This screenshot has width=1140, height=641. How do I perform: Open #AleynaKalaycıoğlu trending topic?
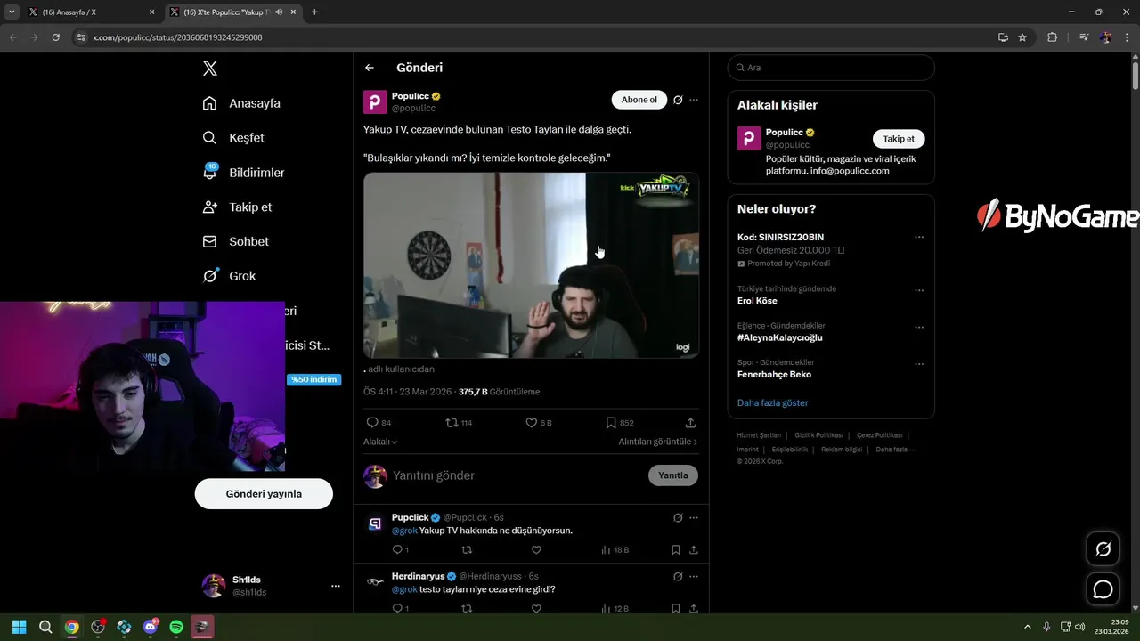point(779,338)
